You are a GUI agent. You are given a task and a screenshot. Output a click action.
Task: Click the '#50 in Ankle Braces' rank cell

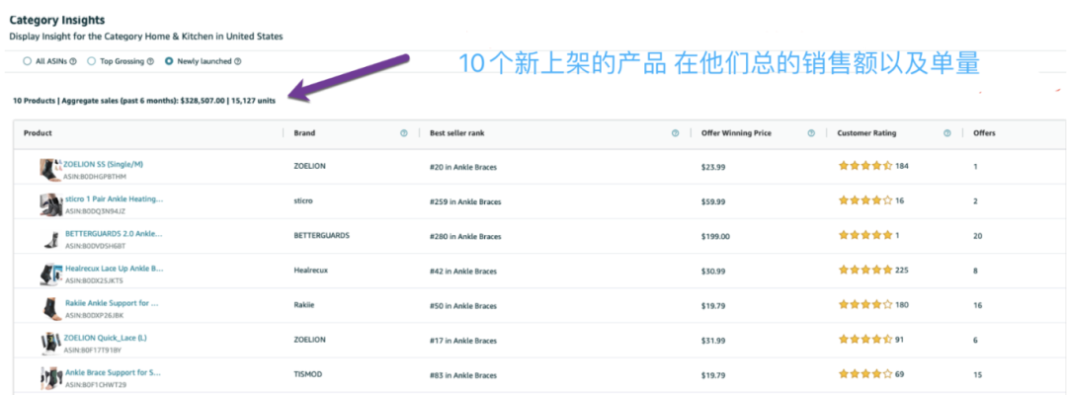click(x=464, y=305)
